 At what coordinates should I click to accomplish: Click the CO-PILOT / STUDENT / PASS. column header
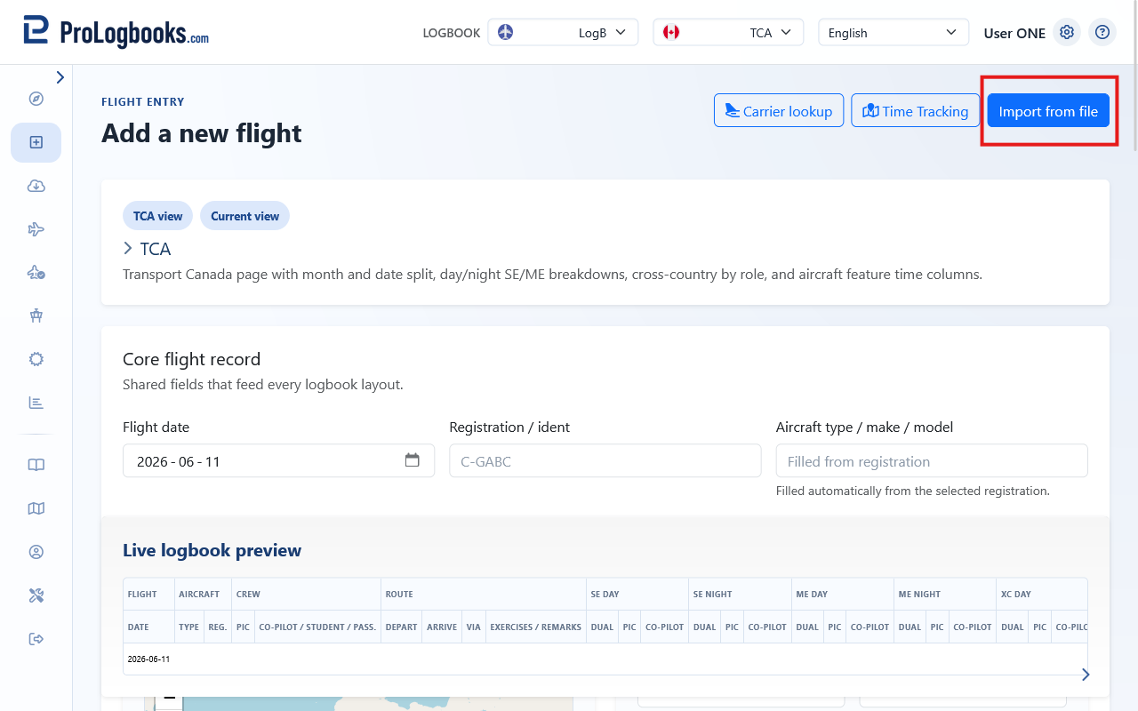[317, 627]
